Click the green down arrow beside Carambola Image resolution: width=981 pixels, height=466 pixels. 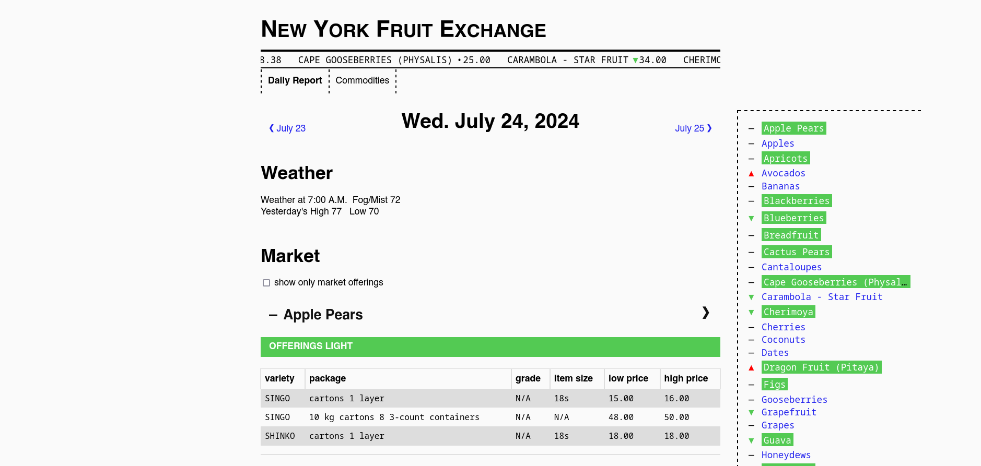(x=751, y=297)
